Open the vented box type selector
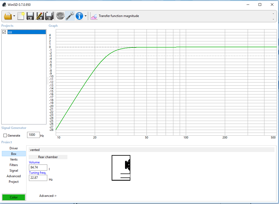Screen dimensions: 279x204 coord(151,150)
